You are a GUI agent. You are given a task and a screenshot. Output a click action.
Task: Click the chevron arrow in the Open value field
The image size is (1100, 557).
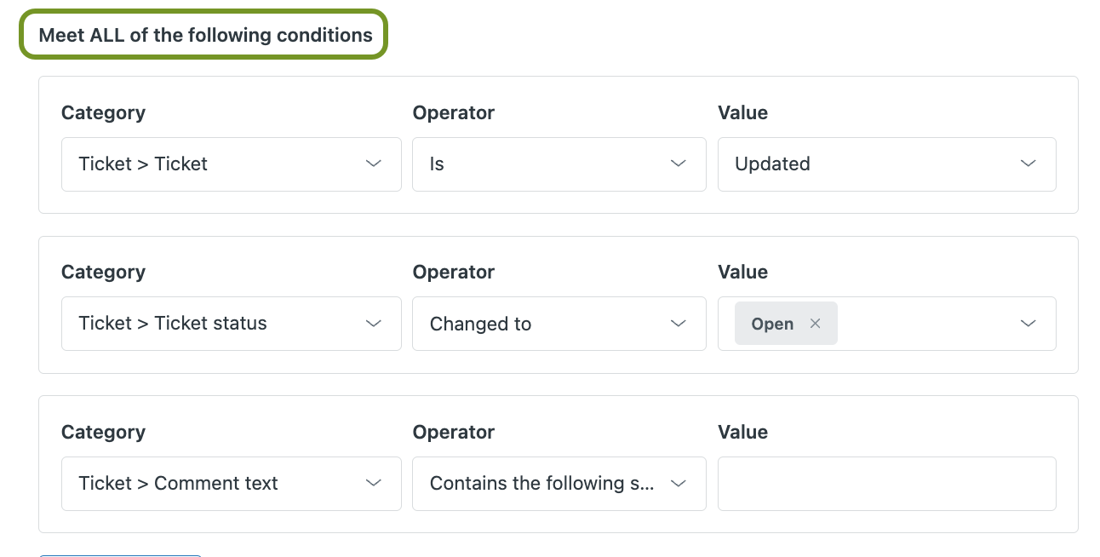1028,324
